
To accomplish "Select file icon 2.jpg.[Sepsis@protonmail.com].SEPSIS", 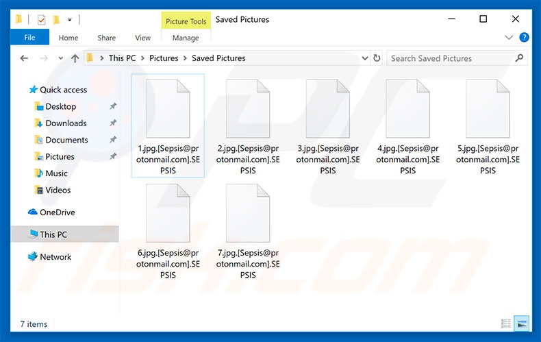I will 248,109.
